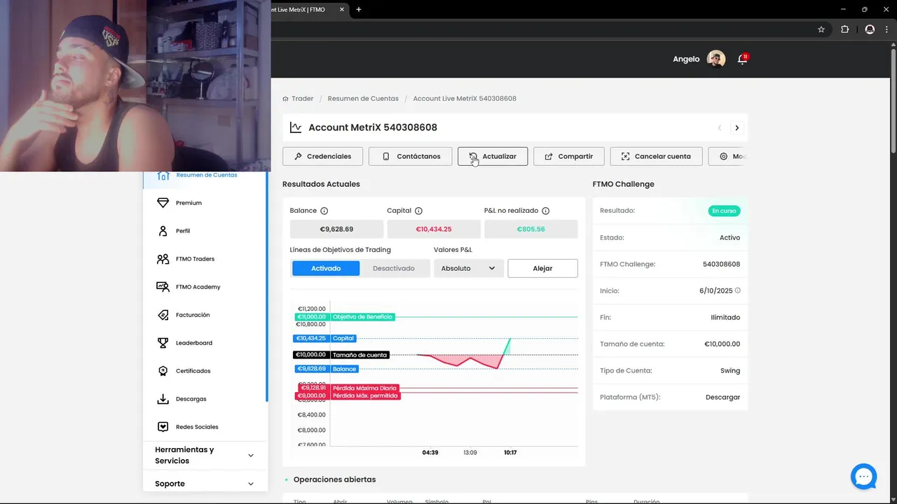This screenshot has height=504, width=897.
Task: Click the Trader breadcrumb link
Action: pos(302,99)
